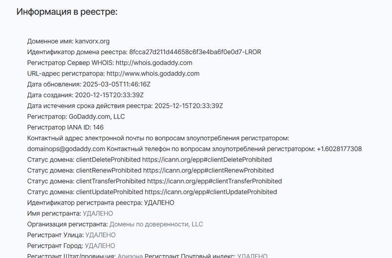Click УДАЛЕНО next to Имя регистранта
The width and height of the screenshot is (392, 258).
pos(98,213)
